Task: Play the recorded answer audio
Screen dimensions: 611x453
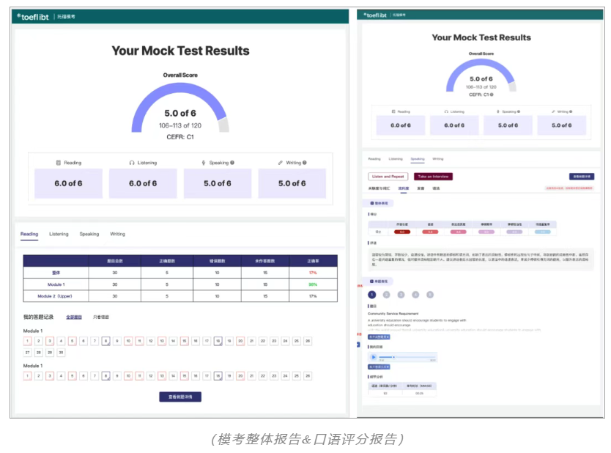Action: (x=374, y=357)
